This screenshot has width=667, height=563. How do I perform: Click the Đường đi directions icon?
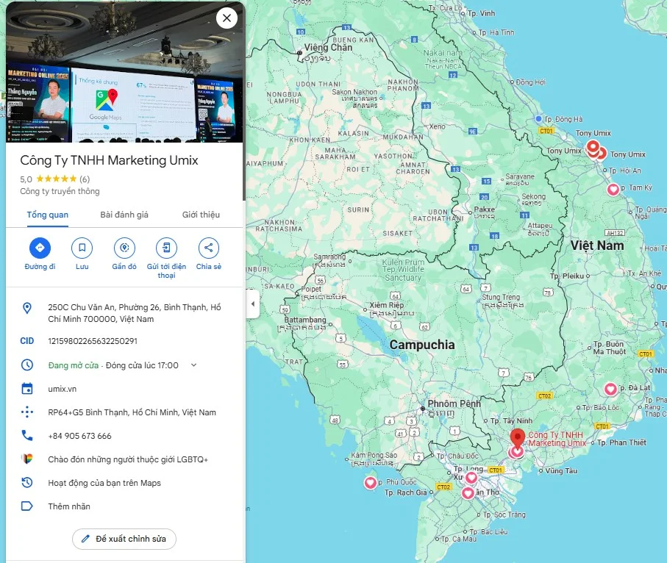click(x=40, y=248)
